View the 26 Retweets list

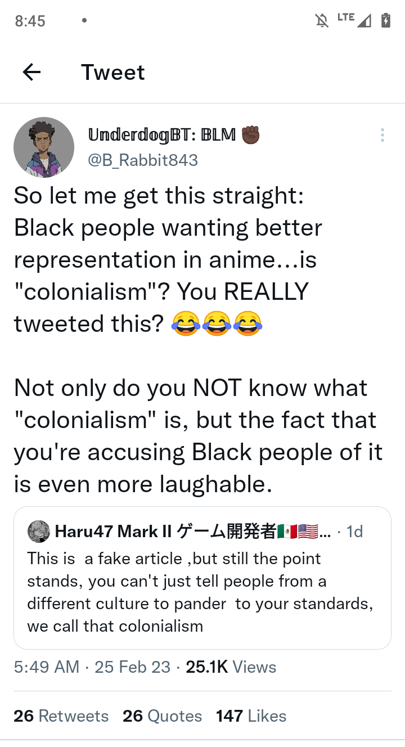coord(61,716)
